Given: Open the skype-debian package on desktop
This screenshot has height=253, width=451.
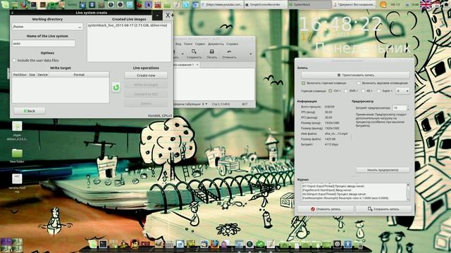Looking at the screenshot, I should (x=17, y=131).
